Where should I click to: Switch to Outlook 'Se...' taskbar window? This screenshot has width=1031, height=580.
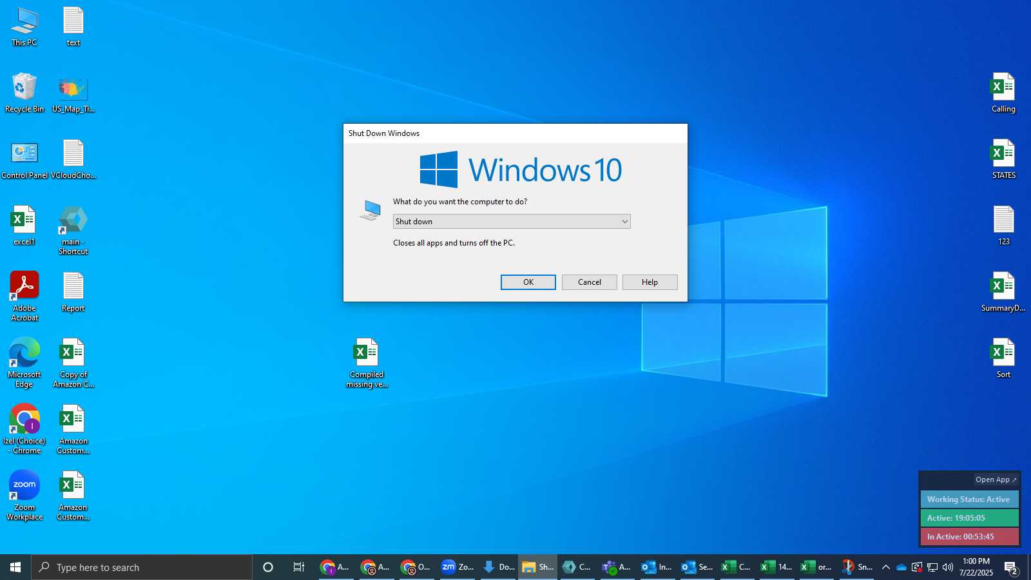(697, 567)
